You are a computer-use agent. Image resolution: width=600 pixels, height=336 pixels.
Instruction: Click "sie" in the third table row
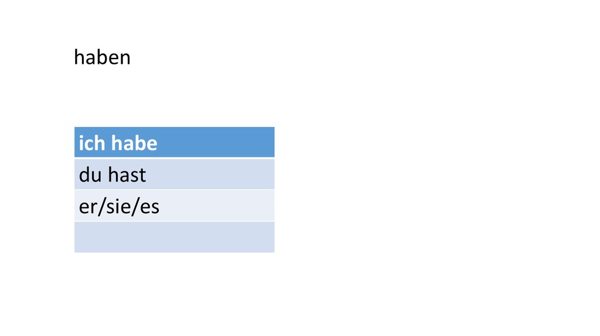(119, 207)
